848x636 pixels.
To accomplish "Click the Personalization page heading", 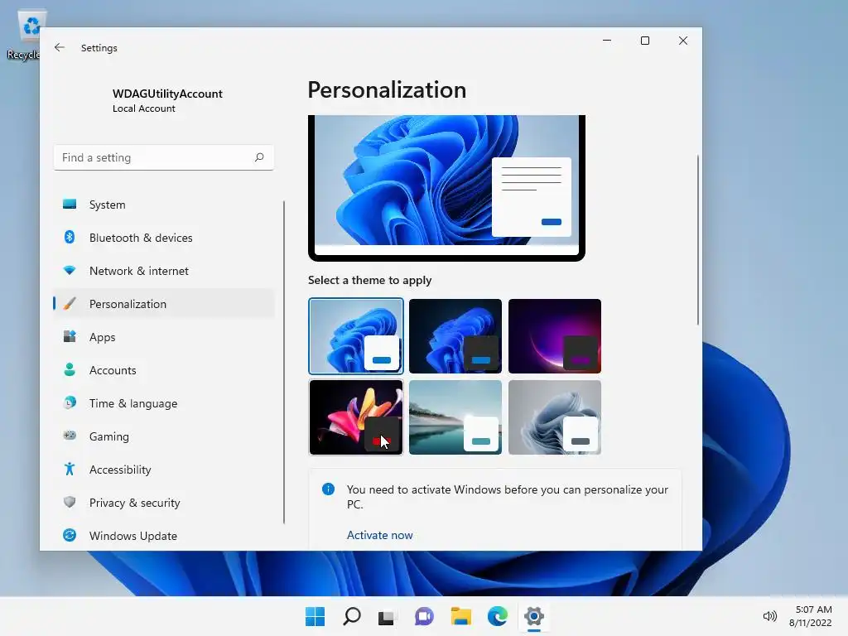I will [x=387, y=89].
